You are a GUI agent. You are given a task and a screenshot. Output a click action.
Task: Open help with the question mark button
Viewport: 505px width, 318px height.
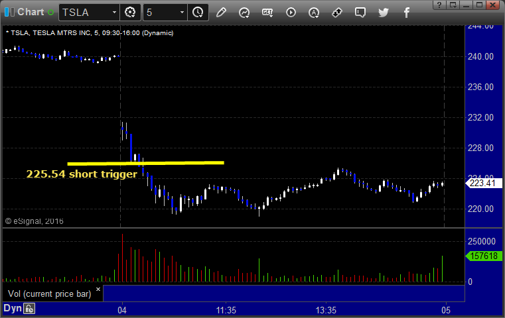tap(439, 5)
